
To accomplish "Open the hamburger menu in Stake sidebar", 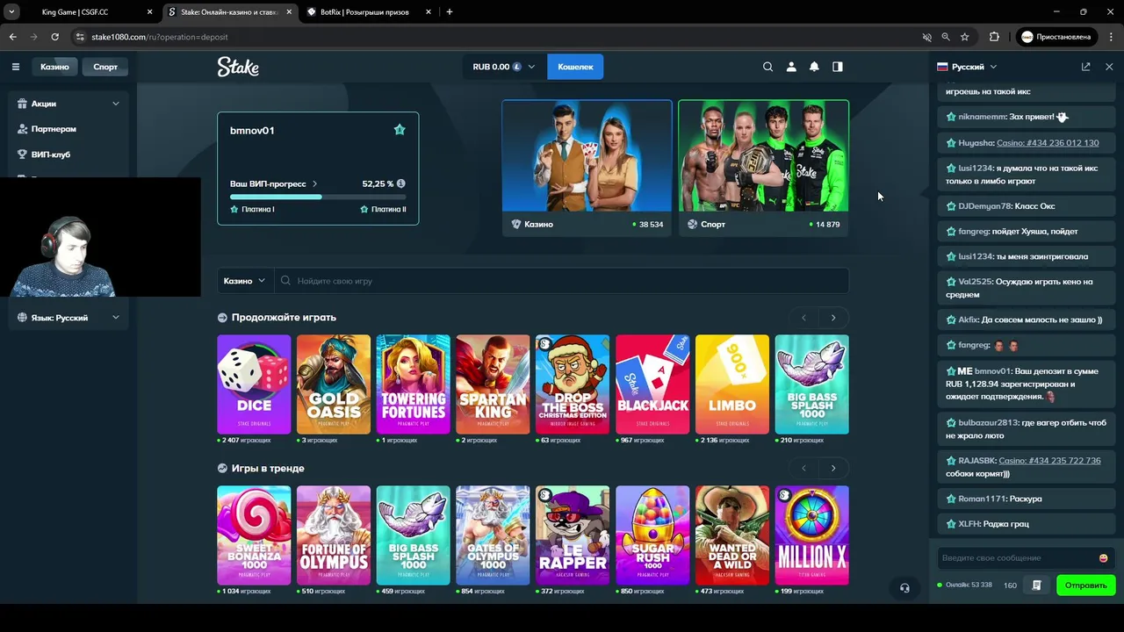I will [x=15, y=67].
